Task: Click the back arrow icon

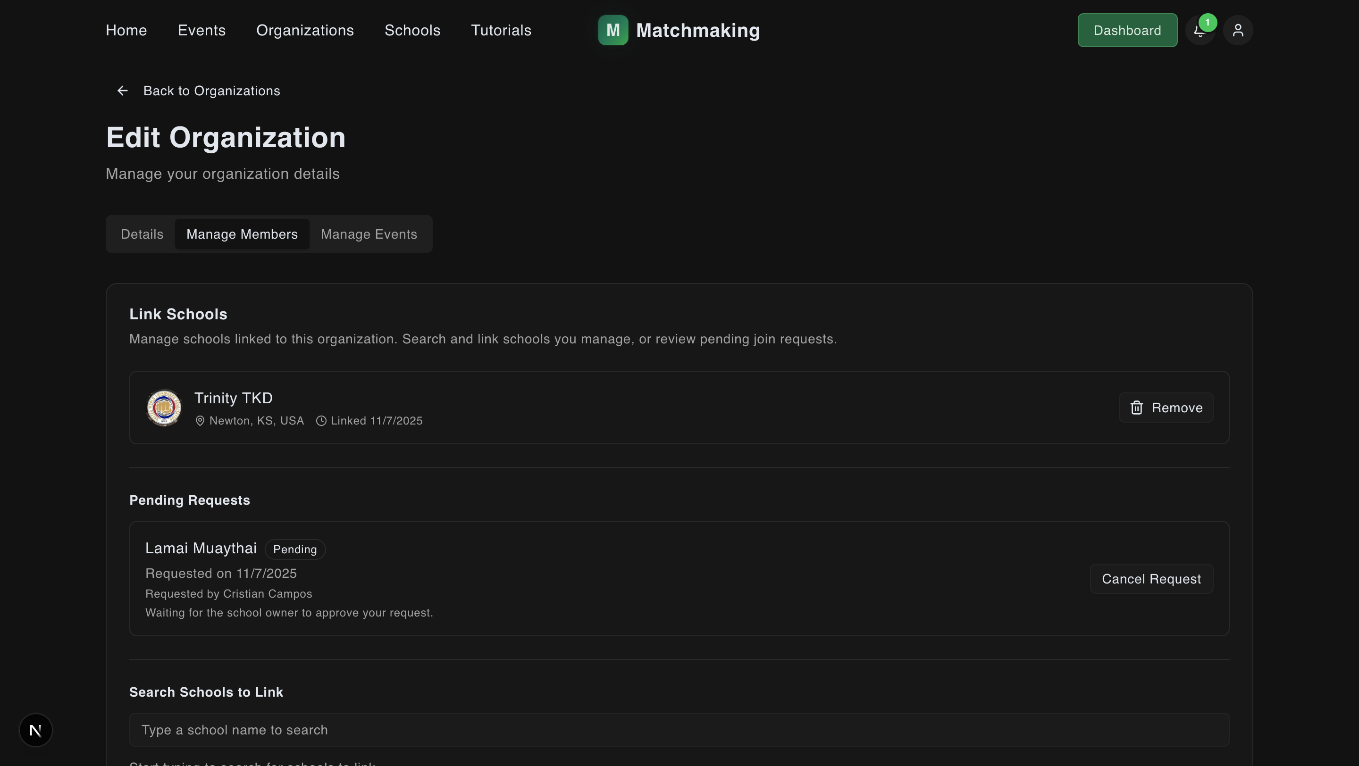Action: pos(122,91)
